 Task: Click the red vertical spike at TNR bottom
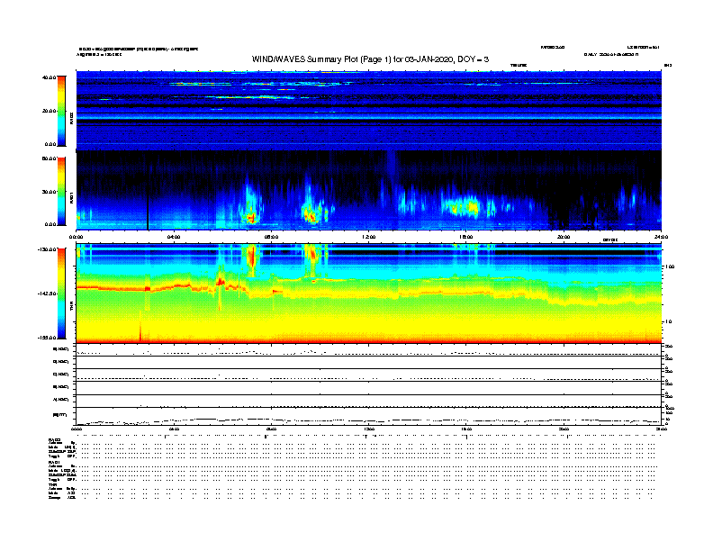[140, 327]
